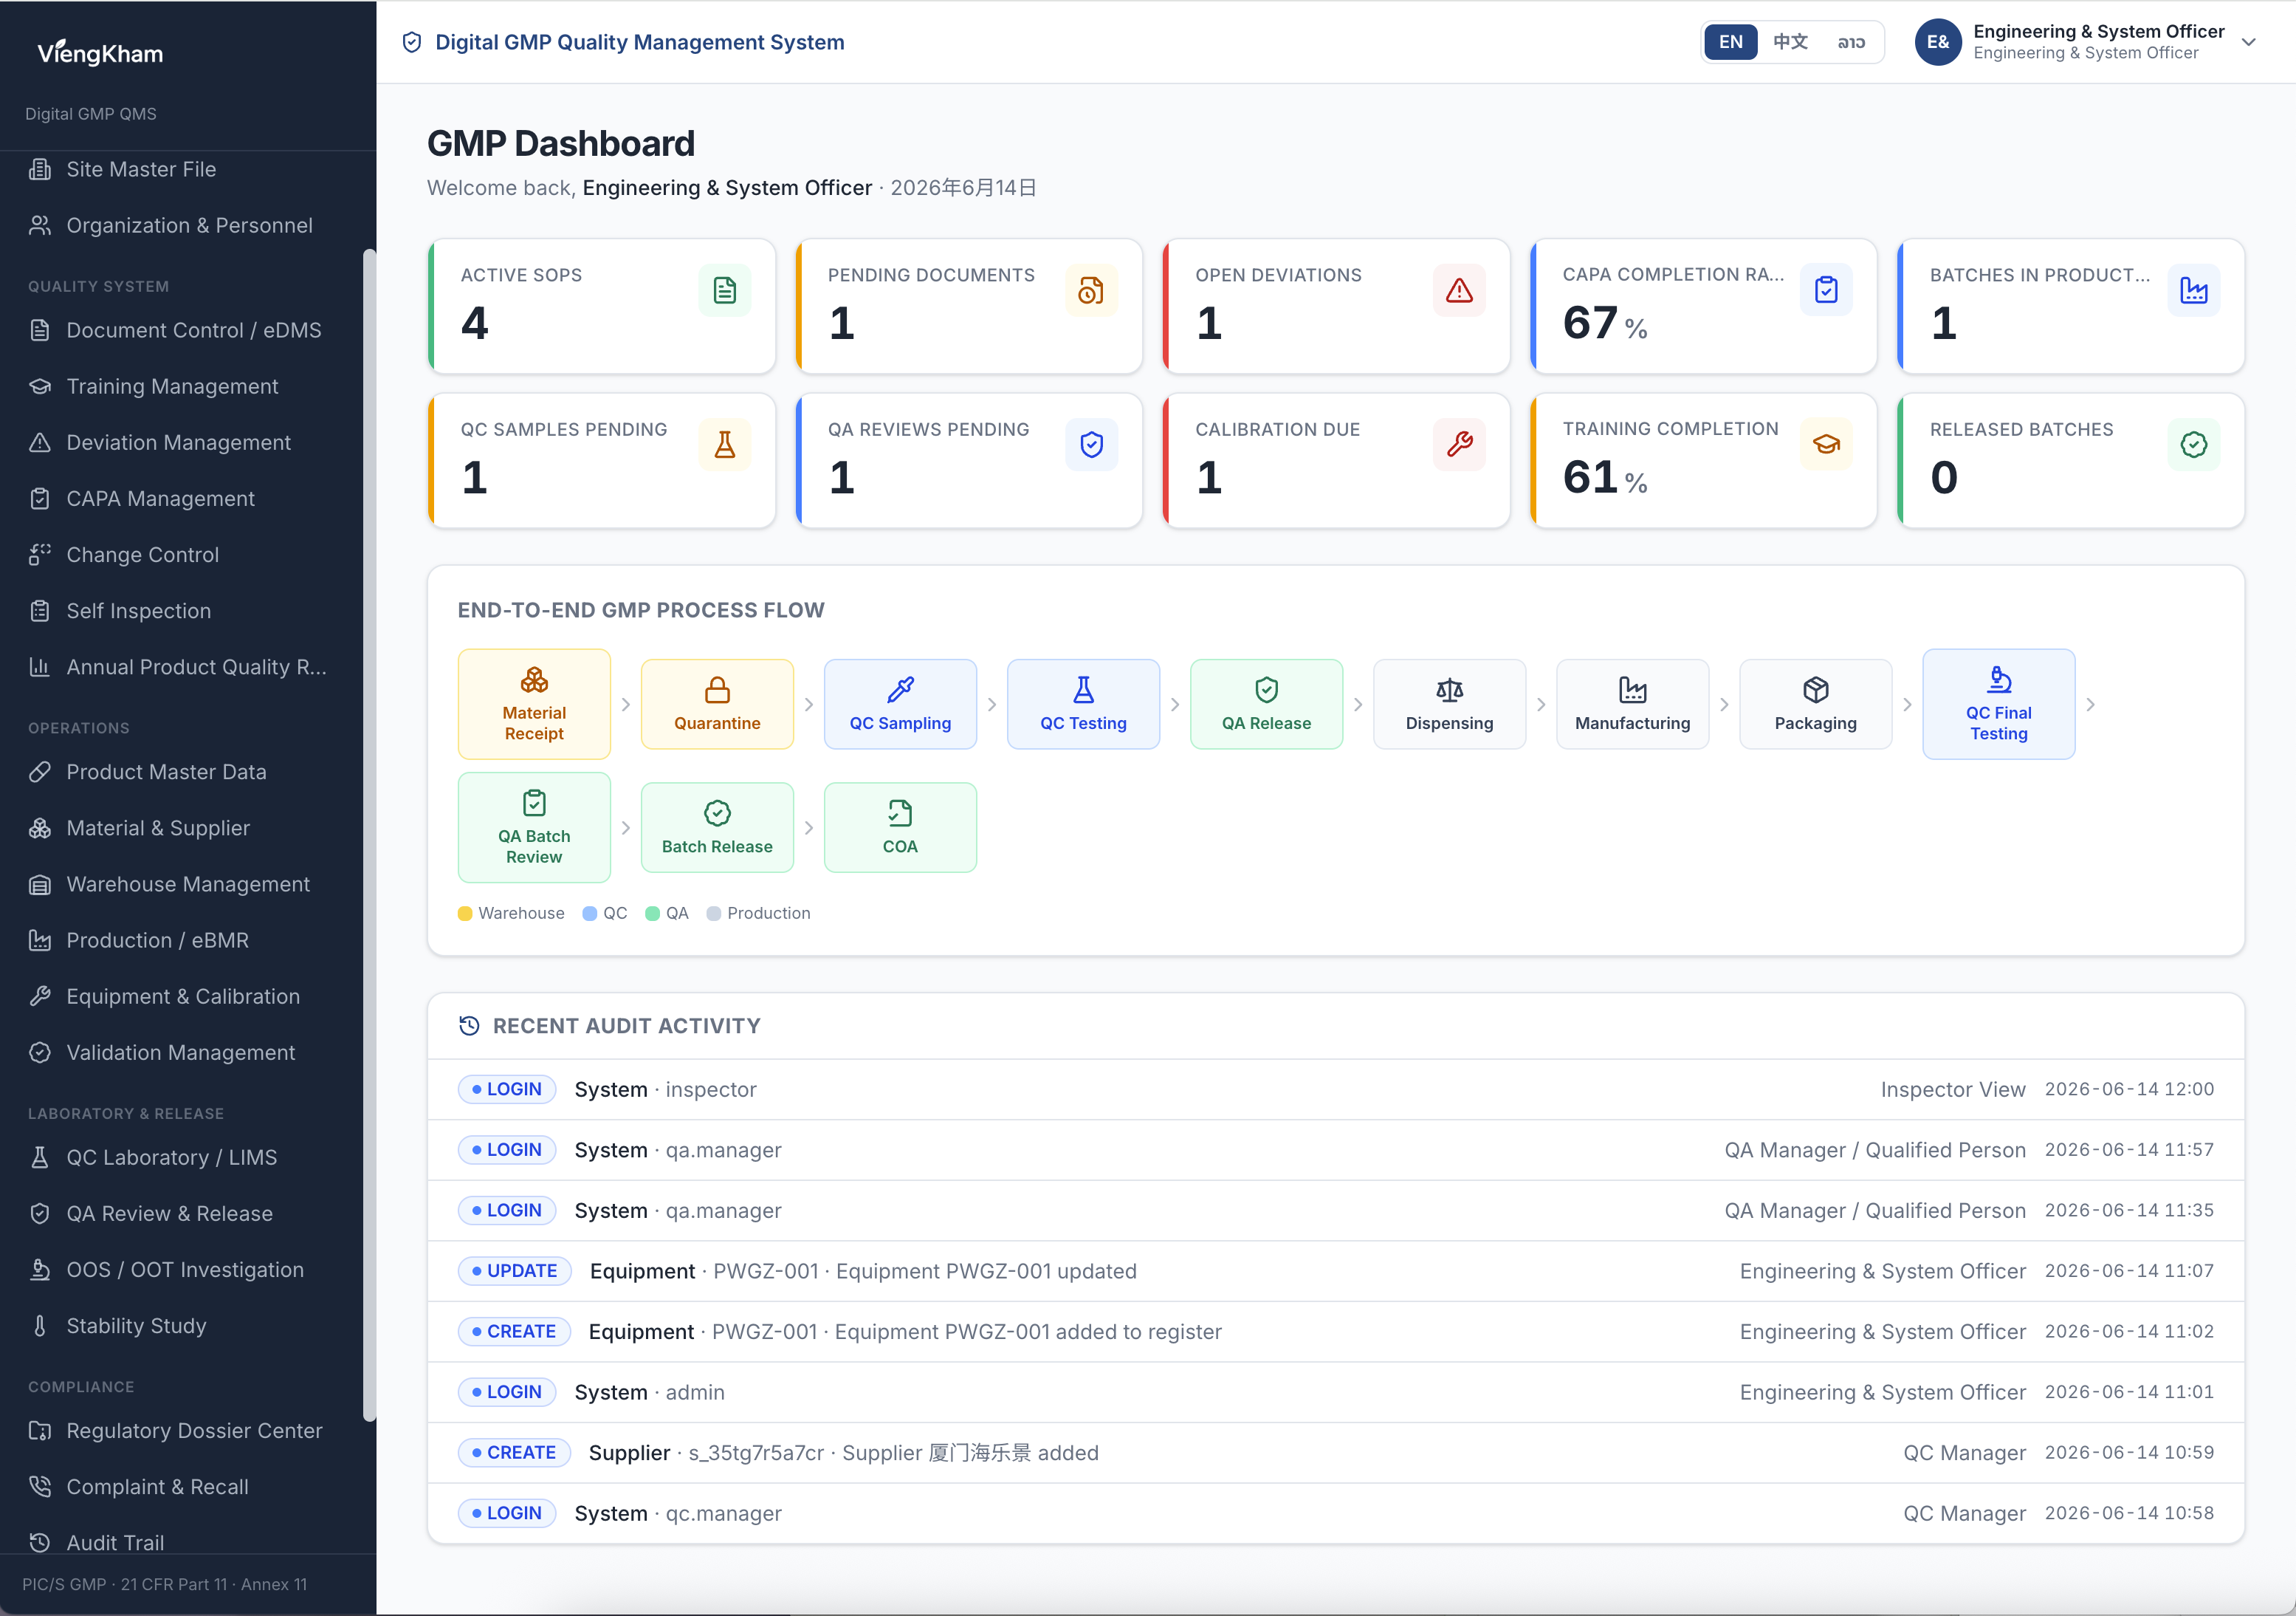
Task: Open Material & Supplier module
Action: click(188, 827)
